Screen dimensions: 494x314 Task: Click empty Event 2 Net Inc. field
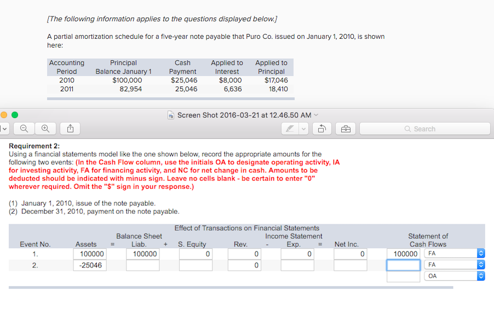(351, 265)
